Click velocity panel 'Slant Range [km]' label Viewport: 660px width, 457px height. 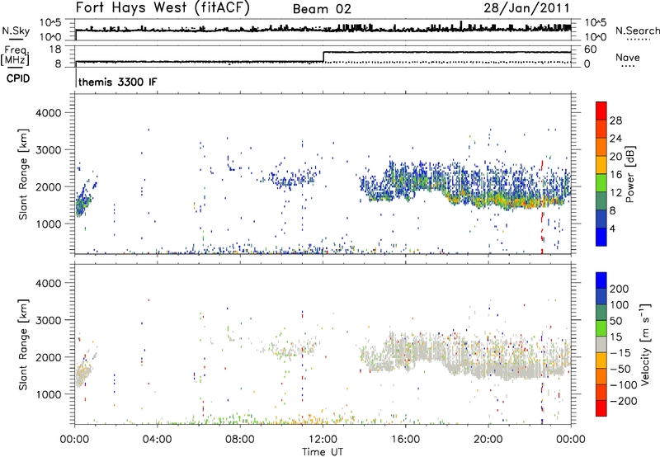click(x=23, y=345)
